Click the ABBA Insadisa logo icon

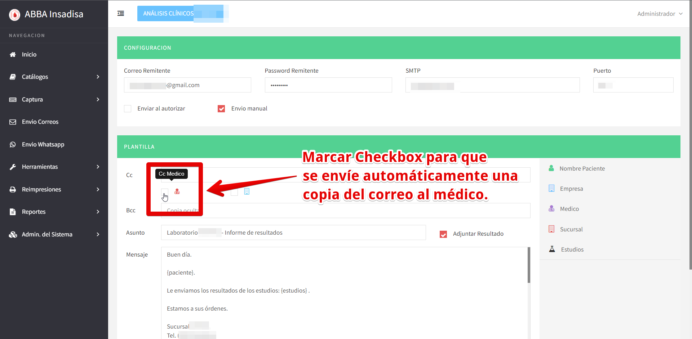[x=14, y=14]
